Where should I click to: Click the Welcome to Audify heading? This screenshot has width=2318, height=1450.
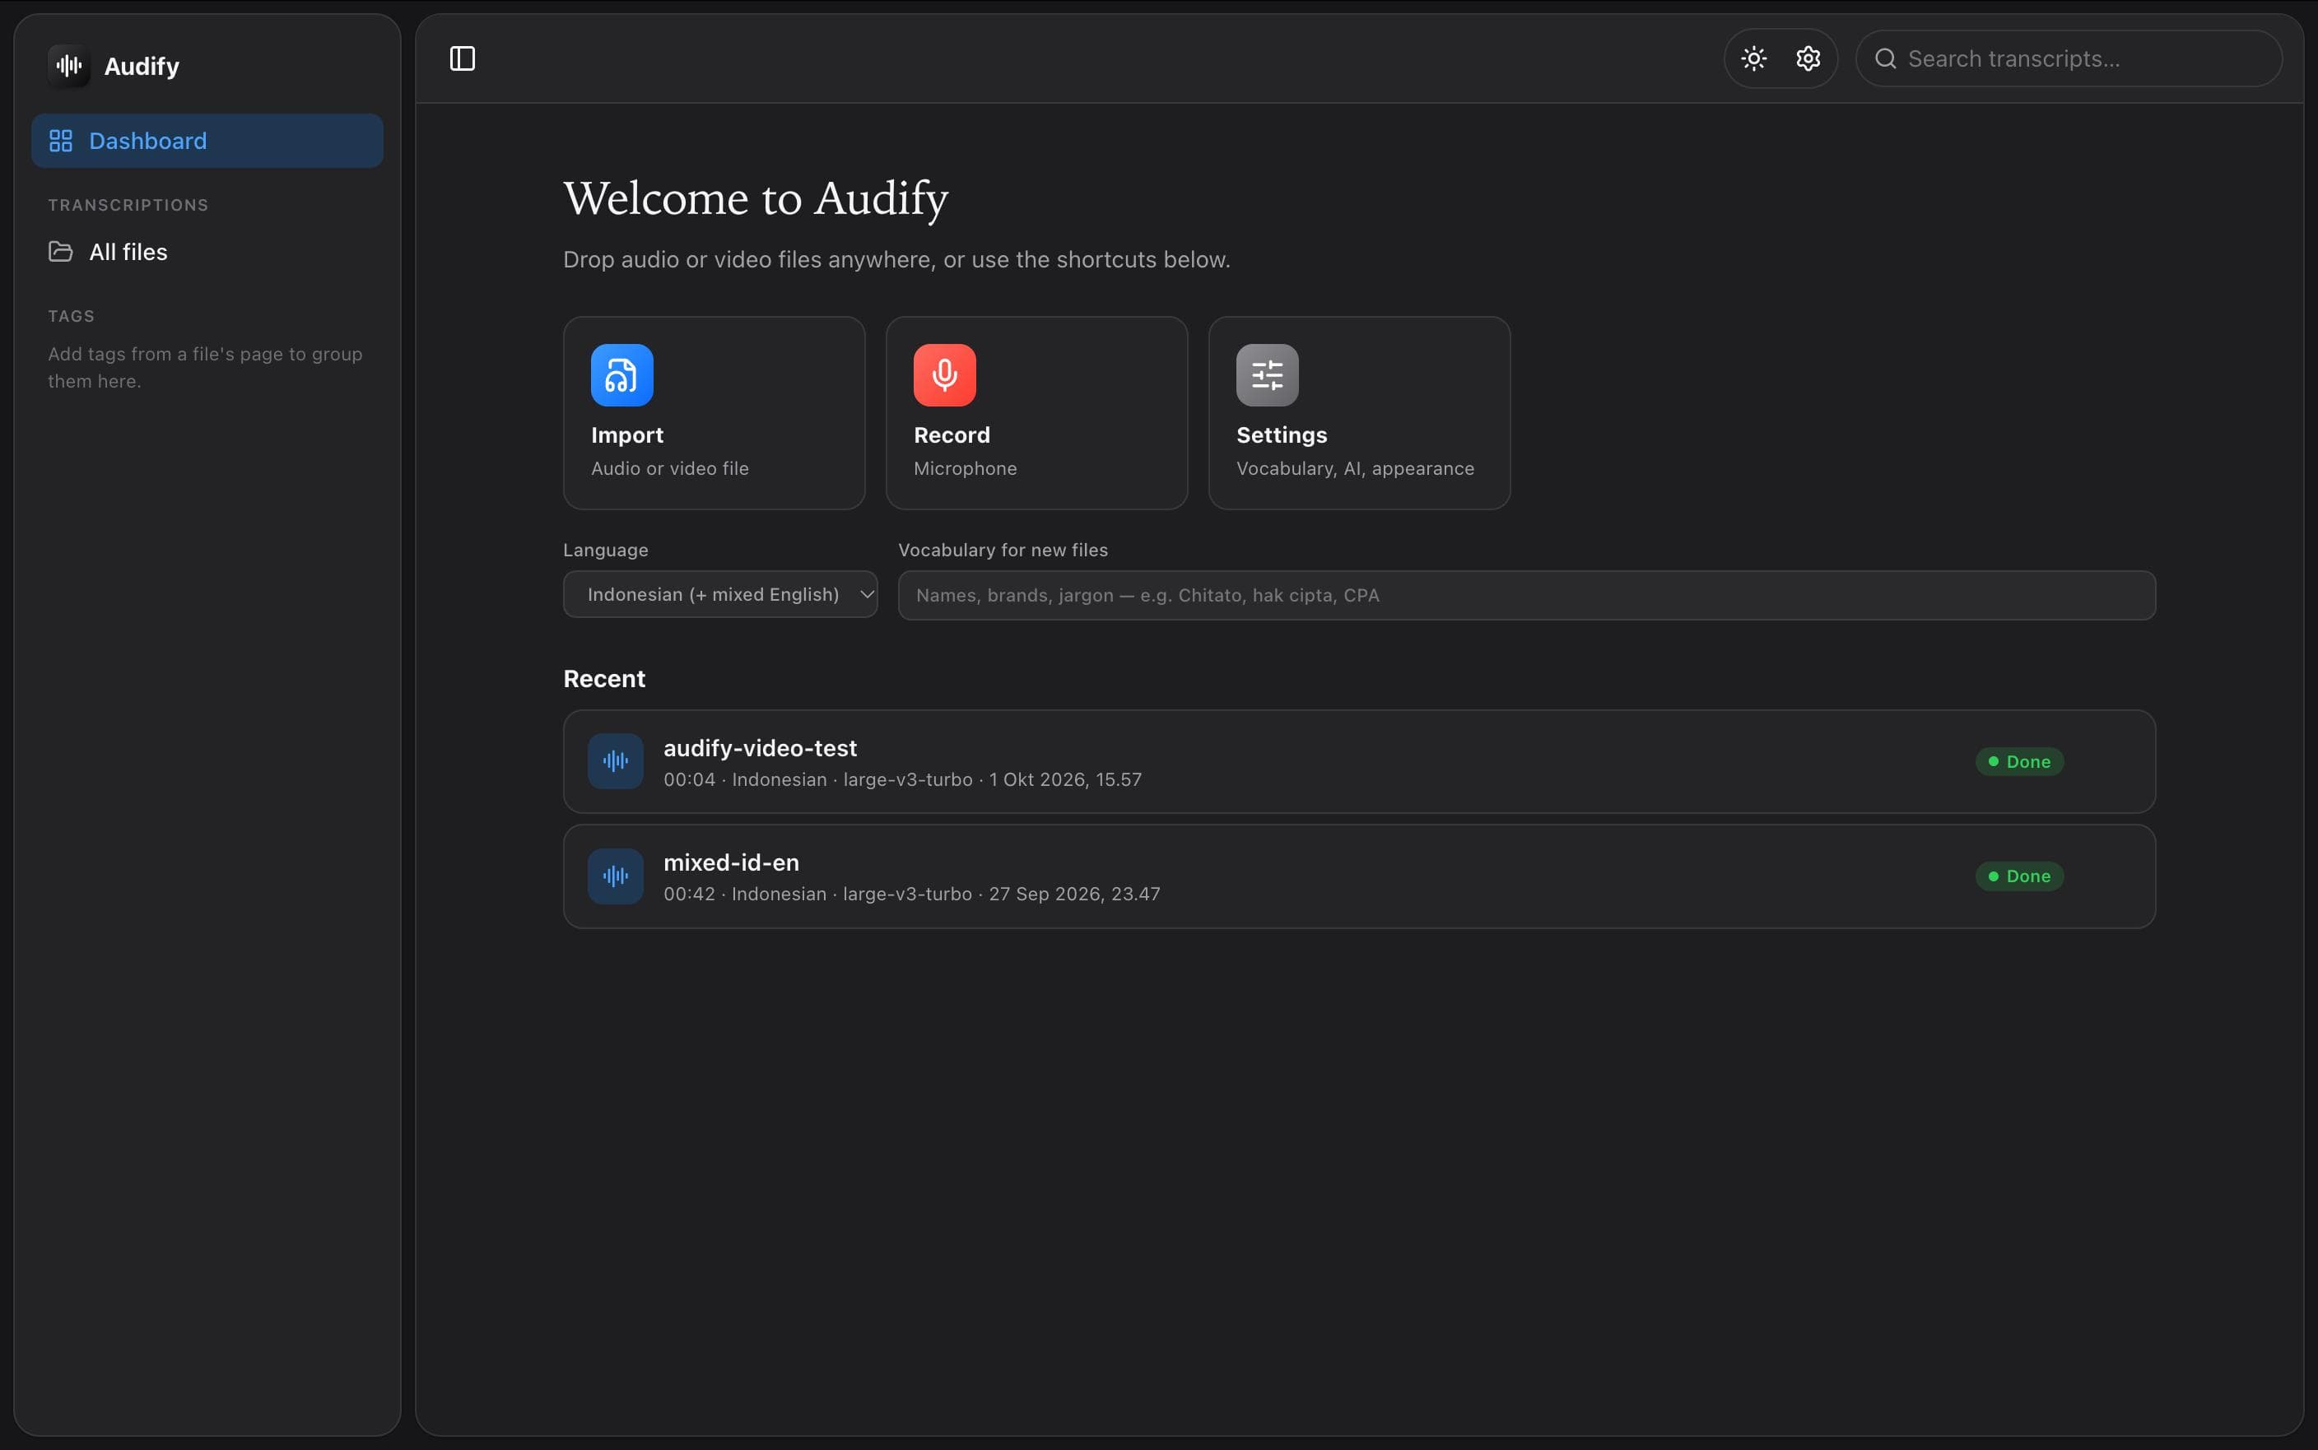(756, 198)
